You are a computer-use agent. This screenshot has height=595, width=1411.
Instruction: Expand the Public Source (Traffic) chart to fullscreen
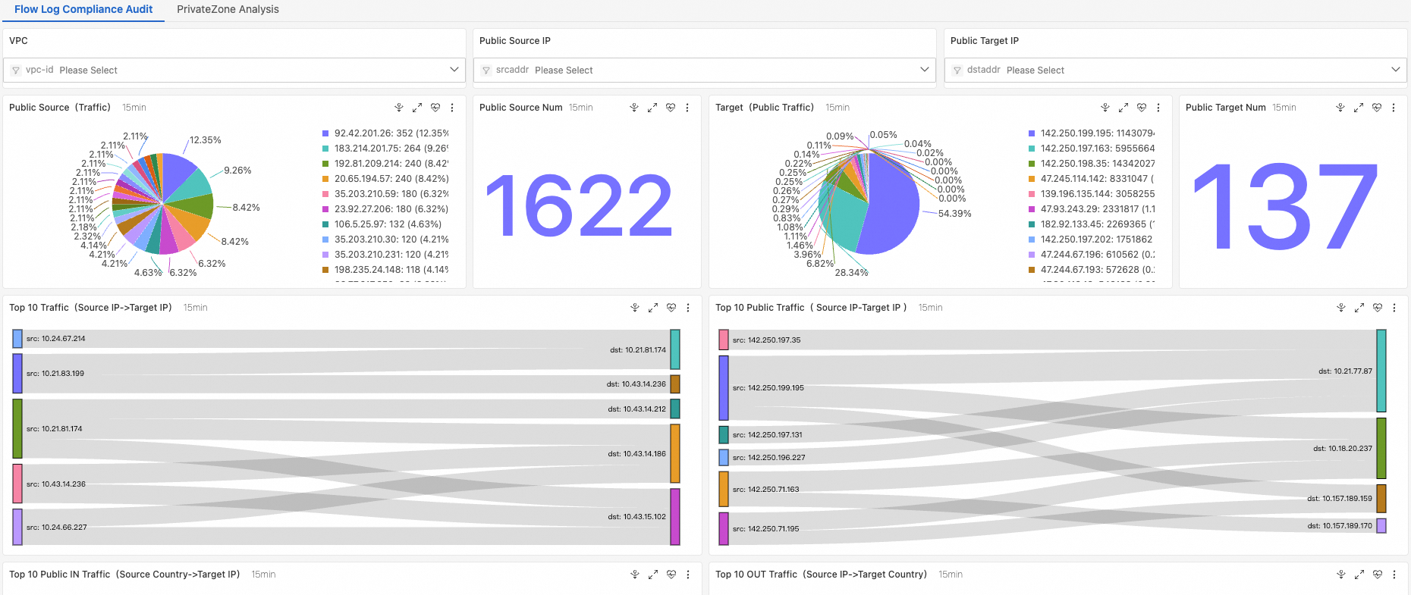point(417,108)
